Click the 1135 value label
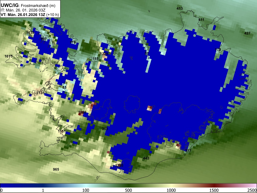The height and width of the screenshot is (193, 257). (x=41, y=93)
